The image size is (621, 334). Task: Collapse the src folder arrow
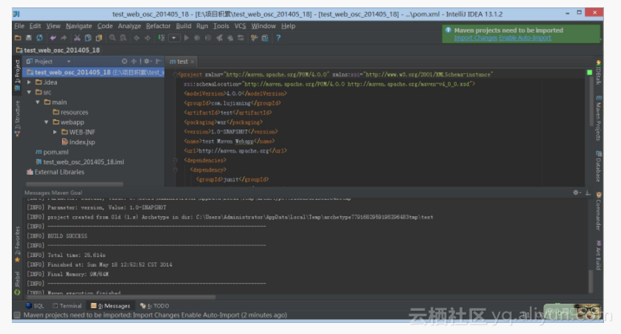(x=29, y=92)
